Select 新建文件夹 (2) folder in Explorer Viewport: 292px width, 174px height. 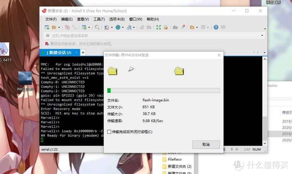click(180, 166)
